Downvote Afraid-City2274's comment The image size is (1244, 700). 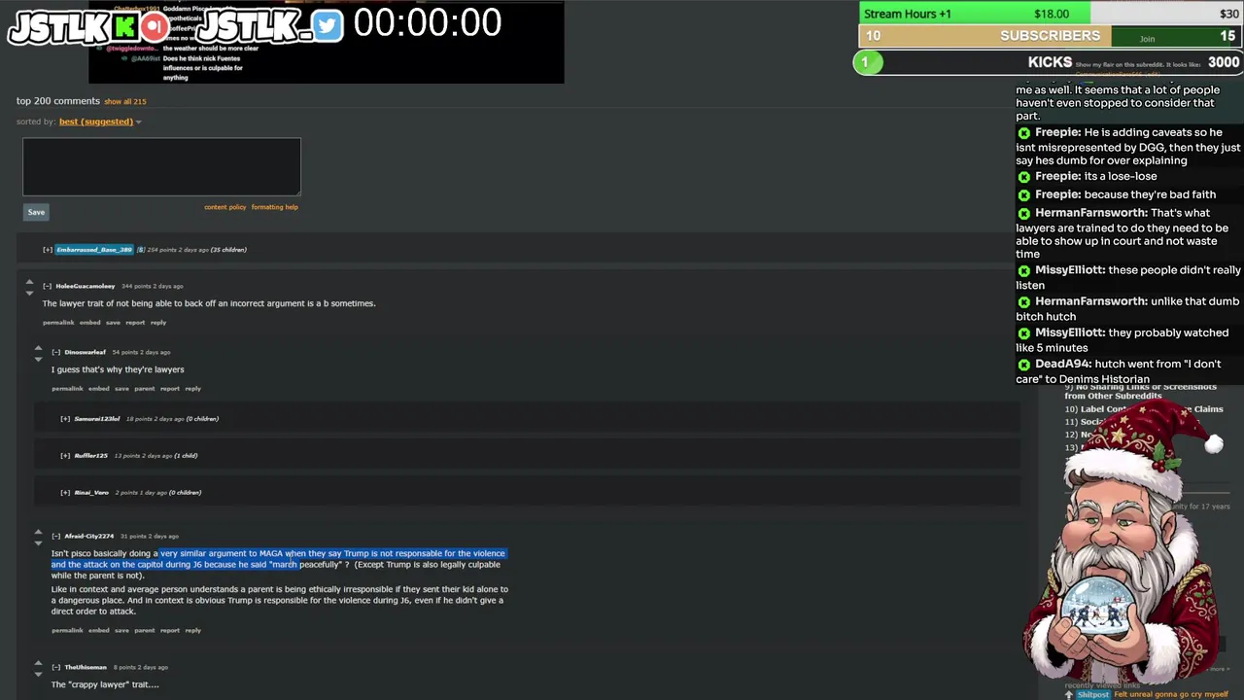tap(38, 542)
